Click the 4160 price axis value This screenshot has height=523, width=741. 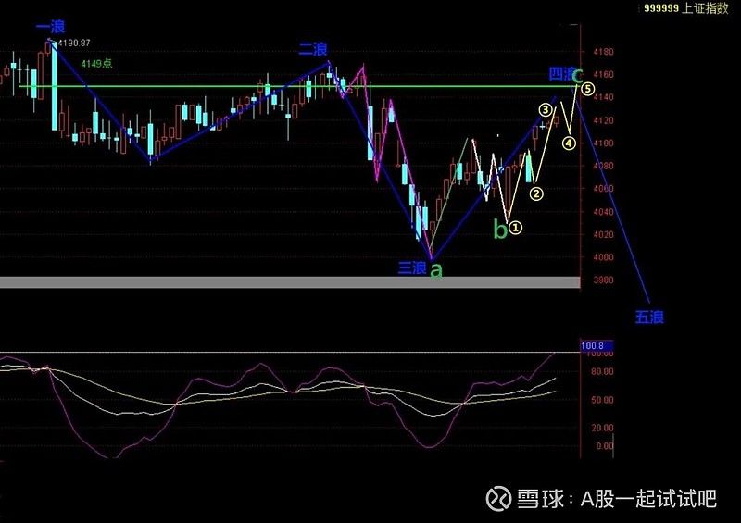pyautogui.click(x=604, y=74)
